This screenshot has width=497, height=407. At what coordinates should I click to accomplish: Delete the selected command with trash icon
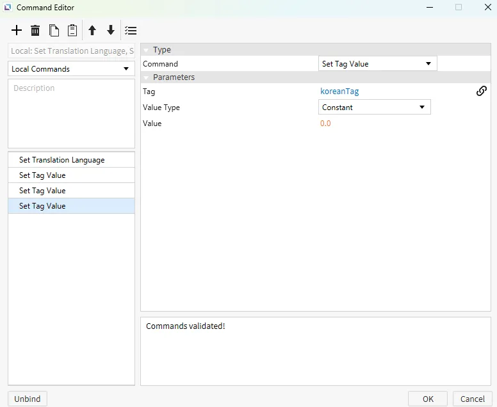click(x=35, y=31)
